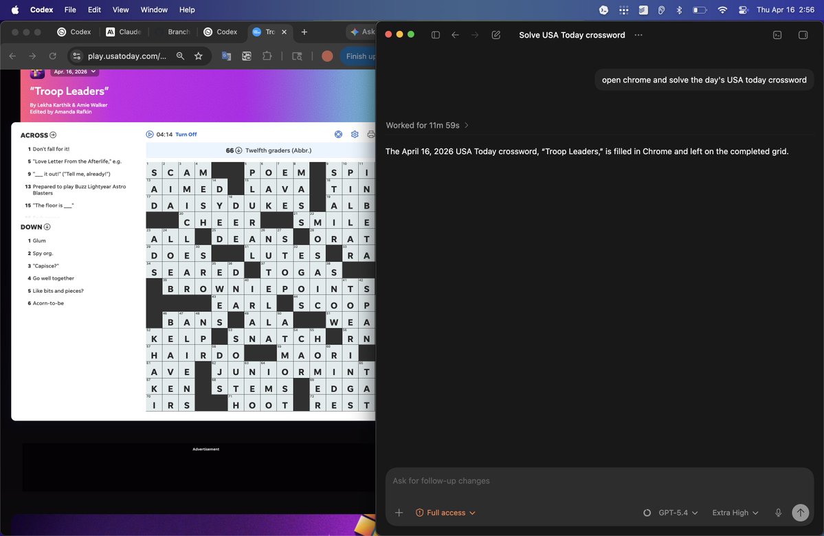Click the Finish update button in Chrome
Image resolution: width=824 pixels, height=536 pixels.
[359, 56]
